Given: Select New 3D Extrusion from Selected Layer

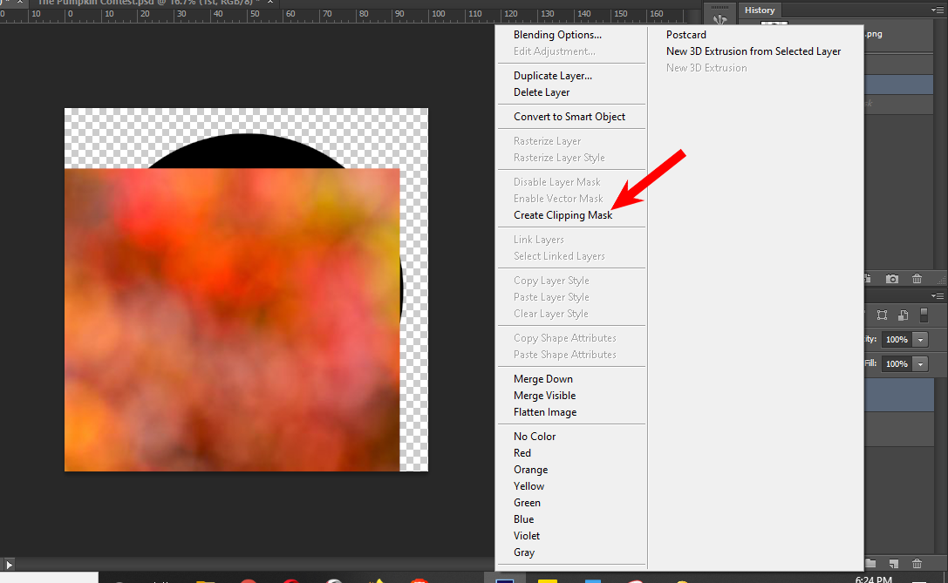Looking at the screenshot, I should 754,51.
